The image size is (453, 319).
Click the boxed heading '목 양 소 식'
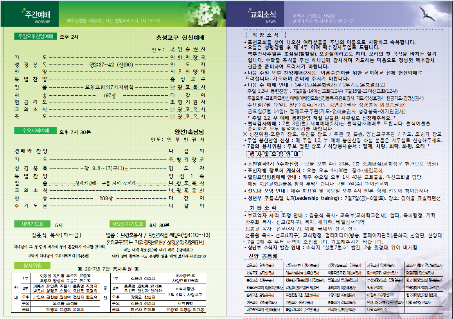point(266,35)
